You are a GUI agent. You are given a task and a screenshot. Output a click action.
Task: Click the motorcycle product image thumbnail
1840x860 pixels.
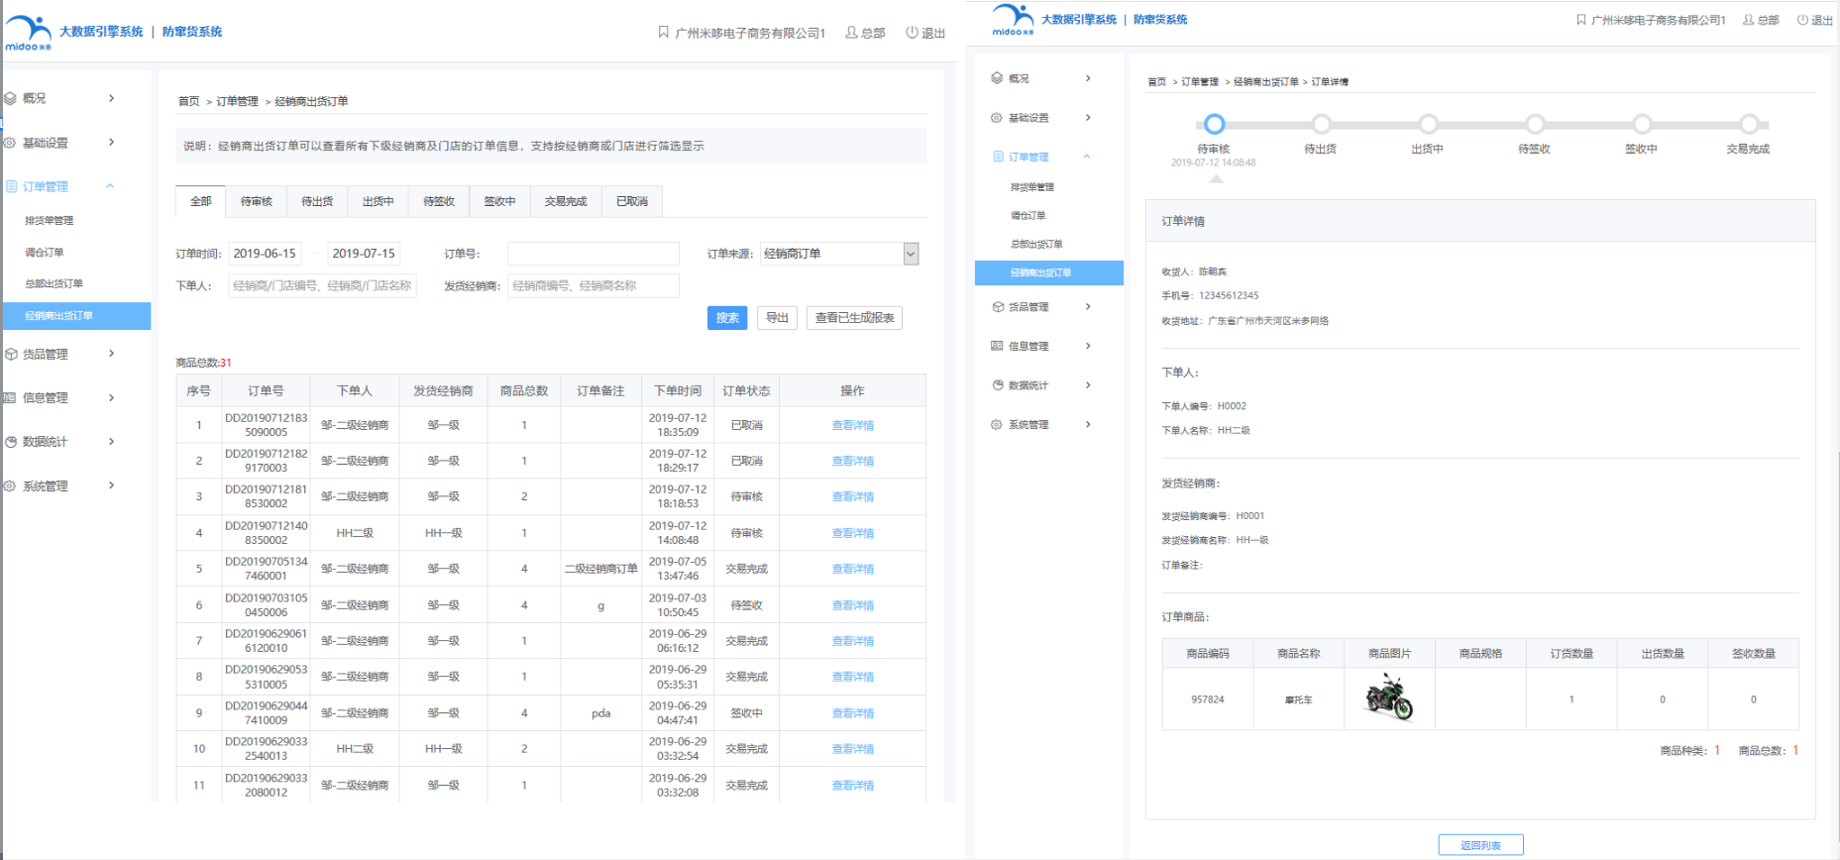[x=1389, y=698]
